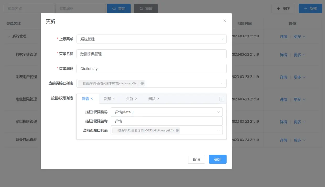Open 更多 menu in the 菜单权限管理 row
Image resolution: width=325 pixels, height=187 pixels.
click(x=300, y=122)
